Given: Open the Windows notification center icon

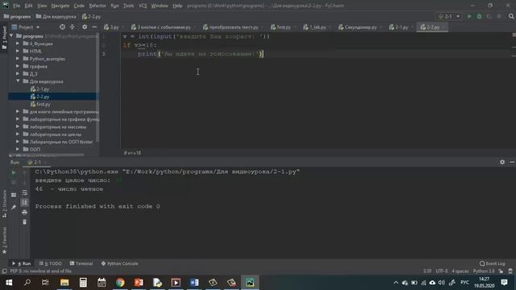Looking at the screenshot, I should 504,283.
